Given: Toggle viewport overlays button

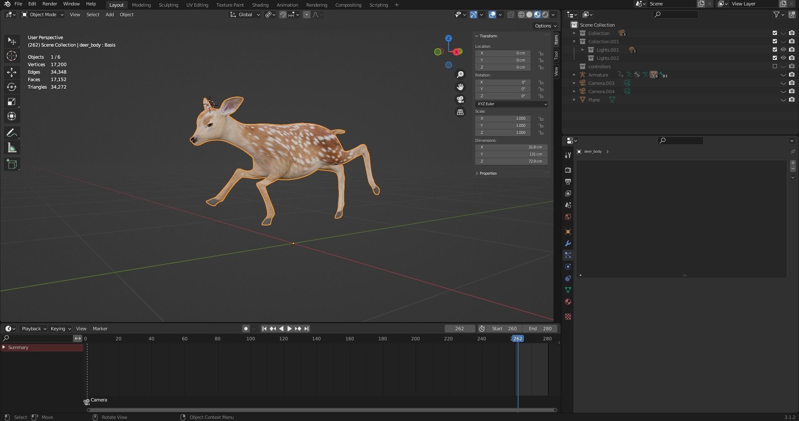Looking at the screenshot, I should (x=492, y=15).
